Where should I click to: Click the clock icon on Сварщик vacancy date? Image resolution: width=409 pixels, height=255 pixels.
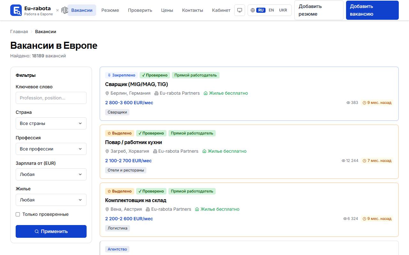[364, 103]
